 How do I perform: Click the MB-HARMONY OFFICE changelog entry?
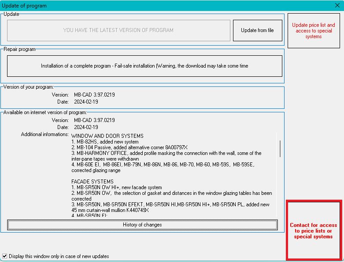tap(166, 153)
